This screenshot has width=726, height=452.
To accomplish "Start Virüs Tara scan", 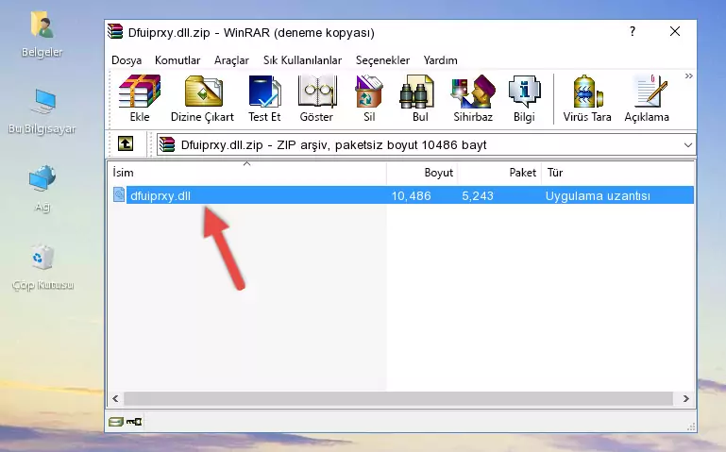I will pyautogui.click(x=587, y=98).
